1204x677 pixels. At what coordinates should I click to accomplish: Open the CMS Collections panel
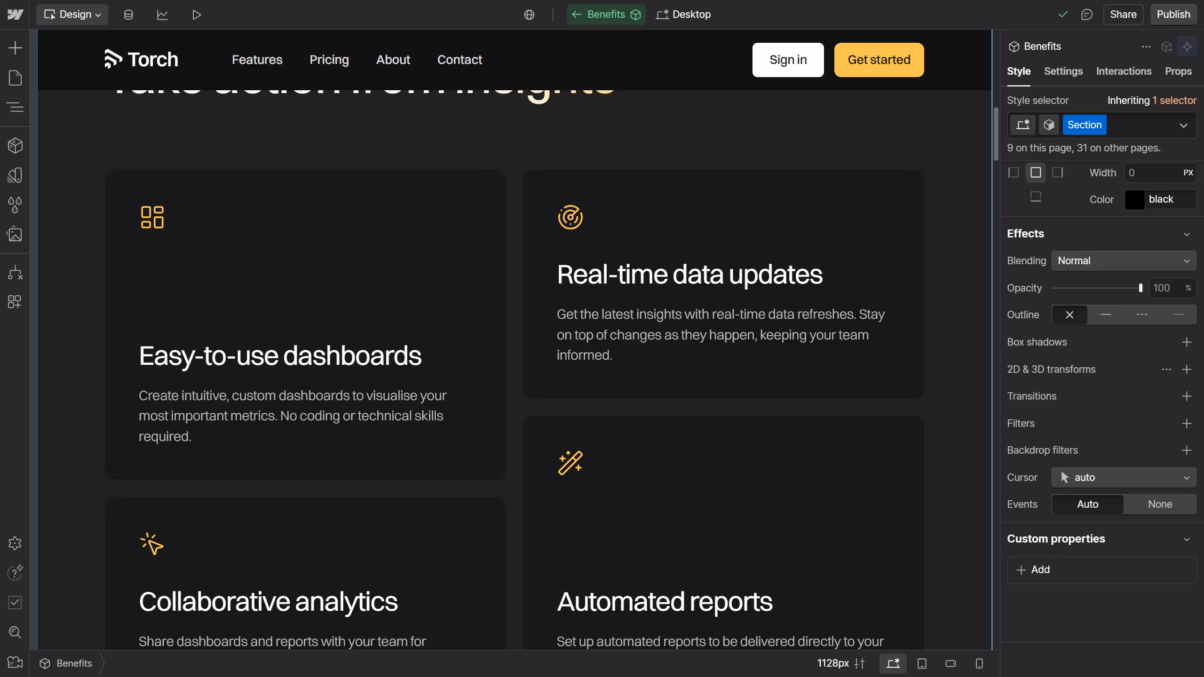[128, 15]
